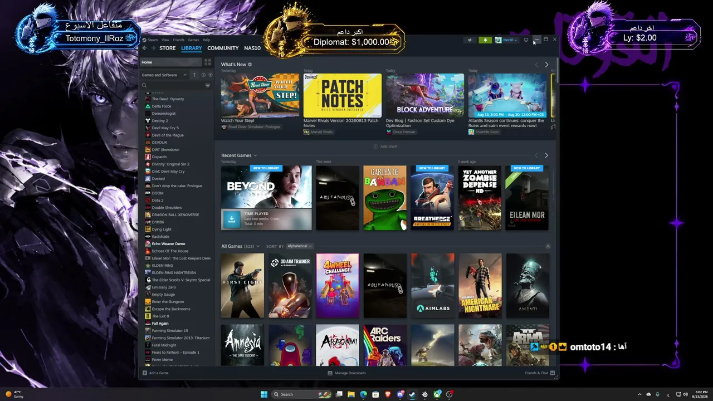Open Yet Another Zombie Defense HD cover
The image size is (713, 401).
click(480, 198)
